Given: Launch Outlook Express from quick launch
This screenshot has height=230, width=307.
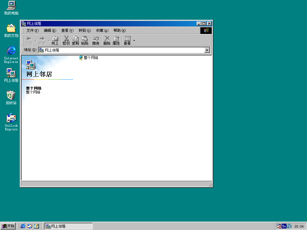Looking at the screenshot, I should [x=30, y=226].
